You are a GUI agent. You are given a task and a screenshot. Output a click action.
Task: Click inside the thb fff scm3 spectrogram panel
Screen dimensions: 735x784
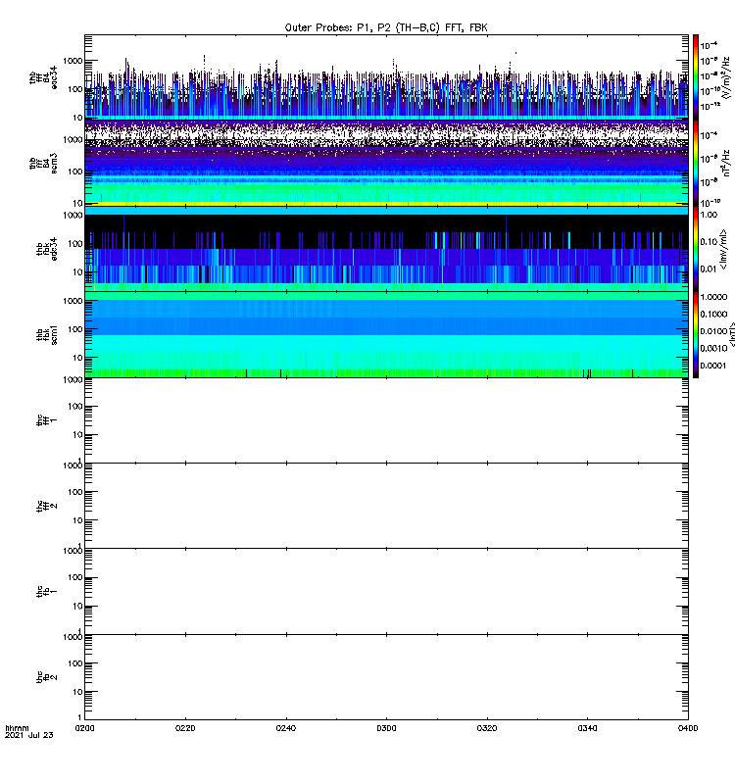click(x=386, y=162)
